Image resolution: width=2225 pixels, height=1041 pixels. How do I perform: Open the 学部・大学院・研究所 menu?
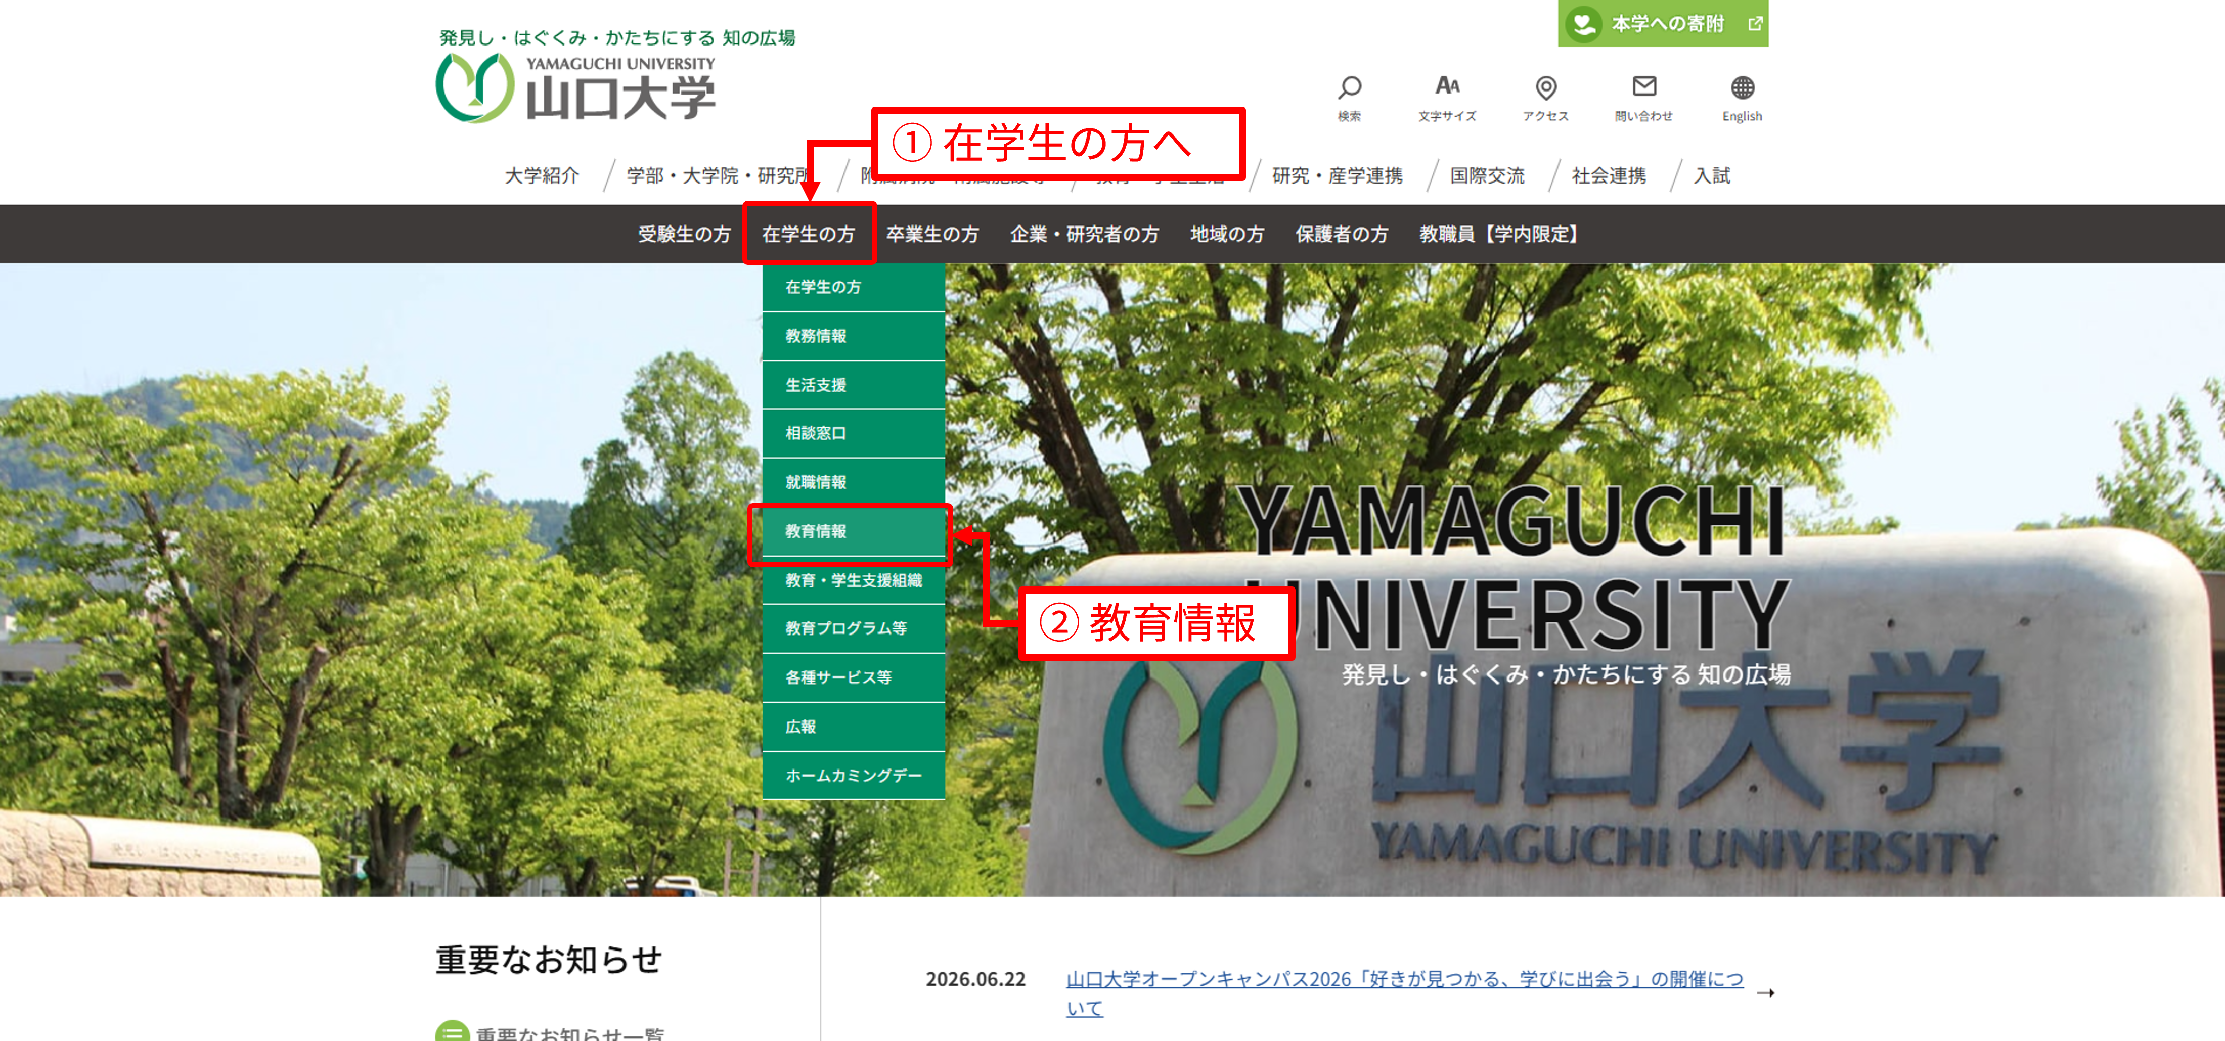[719, 175]
